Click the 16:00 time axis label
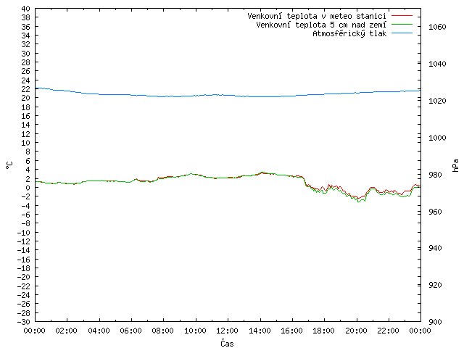Image resolution: width=464 pixels, height=348 pixels. [291, 331]
